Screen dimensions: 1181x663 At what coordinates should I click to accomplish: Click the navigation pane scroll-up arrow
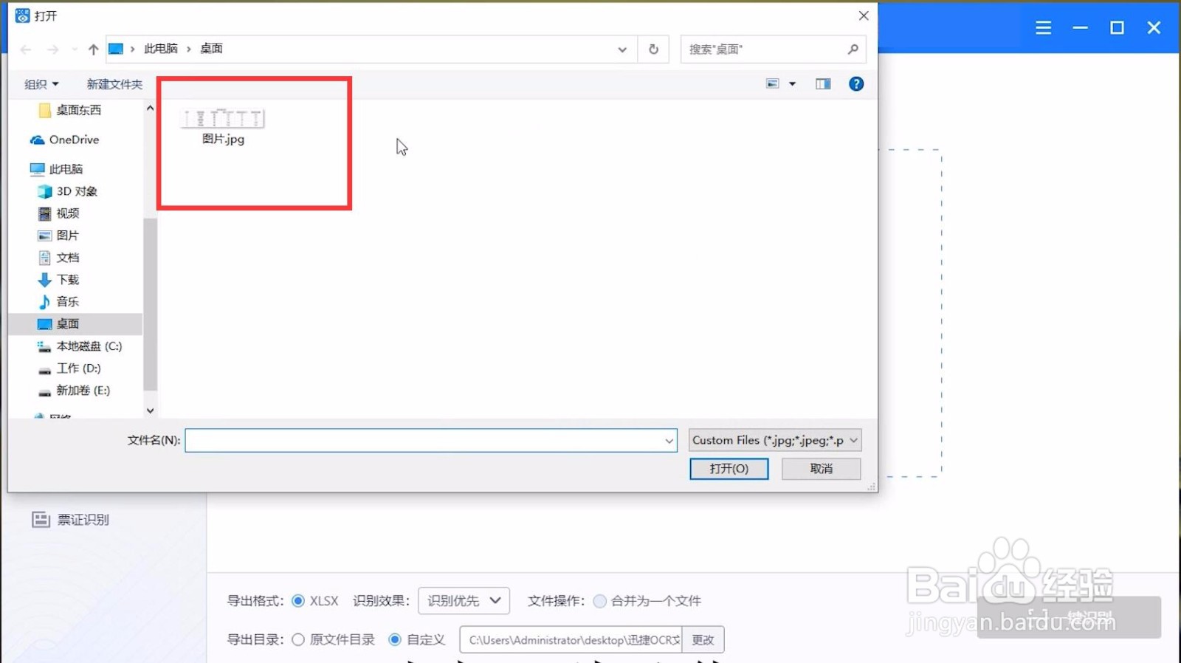[x=150, y=108]
